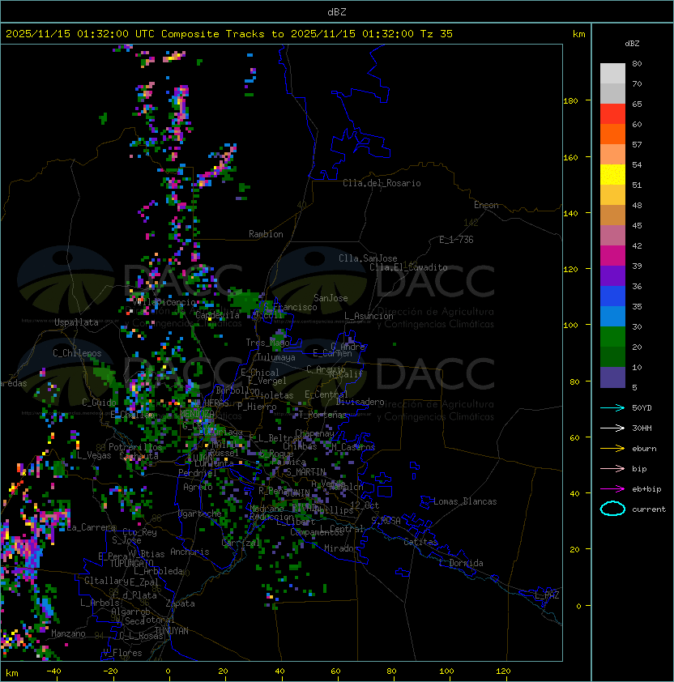Click the pink bip arrow icon

point(612,468)
